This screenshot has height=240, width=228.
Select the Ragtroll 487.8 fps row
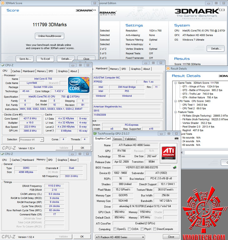pos(193,130)
